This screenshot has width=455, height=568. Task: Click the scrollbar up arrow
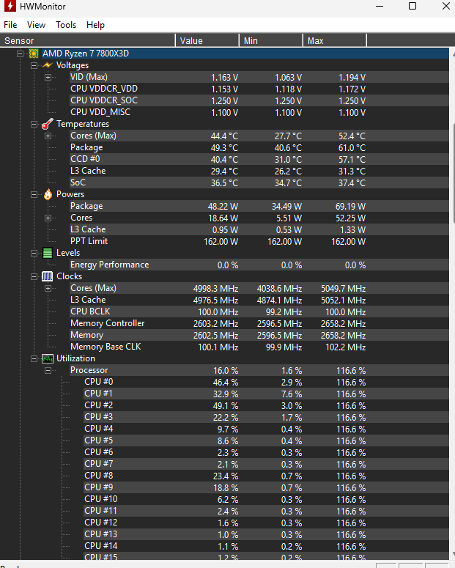point(454,54)
